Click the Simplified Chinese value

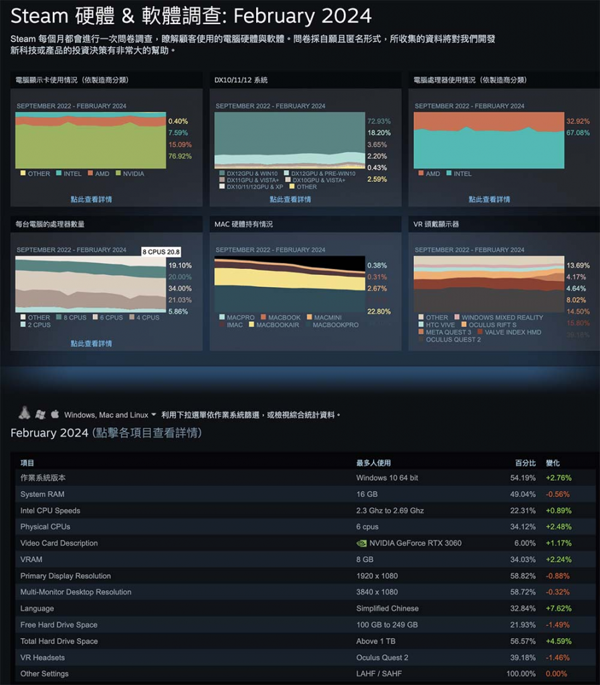coord(387,608)
